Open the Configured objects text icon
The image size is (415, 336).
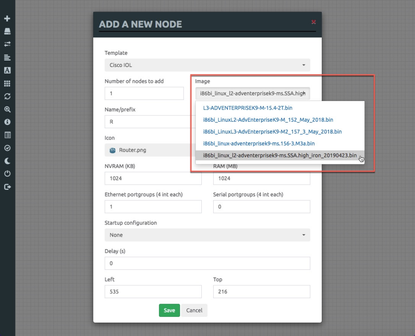(7, 70)
